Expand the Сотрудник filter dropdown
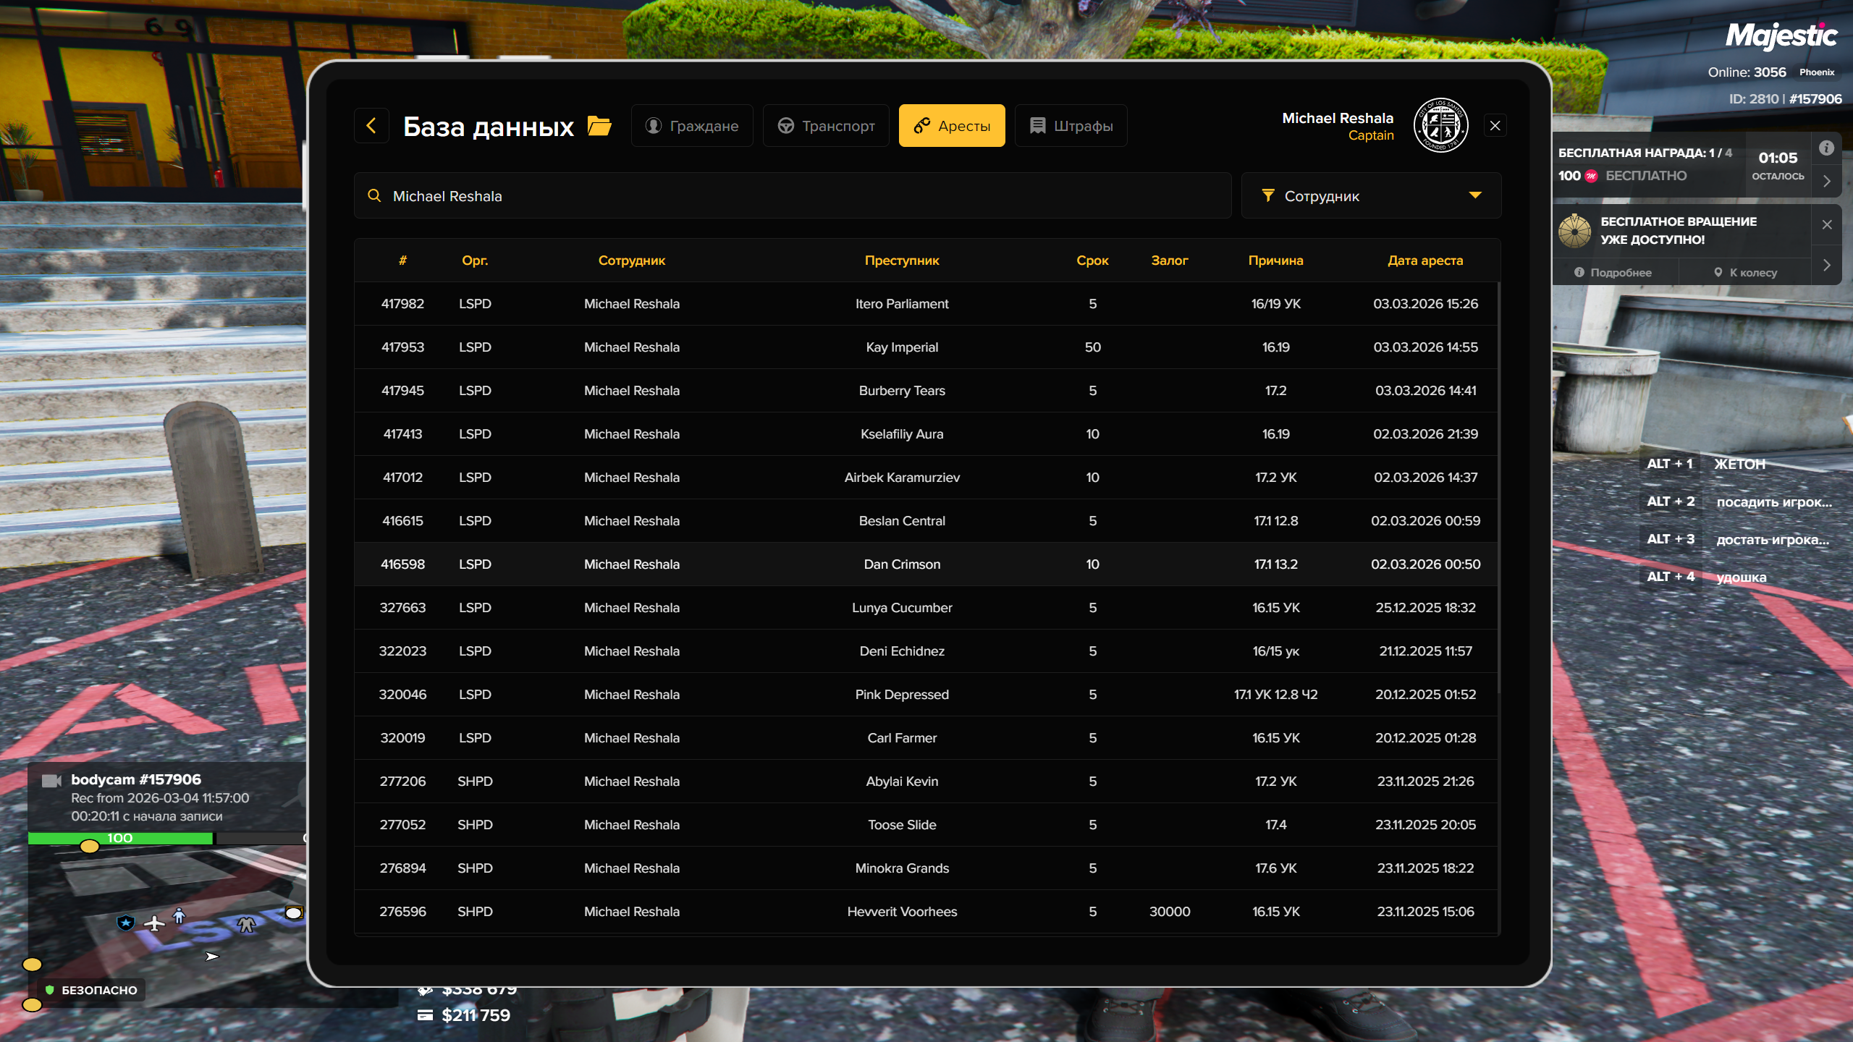The width and height of the screenshot is (1853, 1042). 1475,195
